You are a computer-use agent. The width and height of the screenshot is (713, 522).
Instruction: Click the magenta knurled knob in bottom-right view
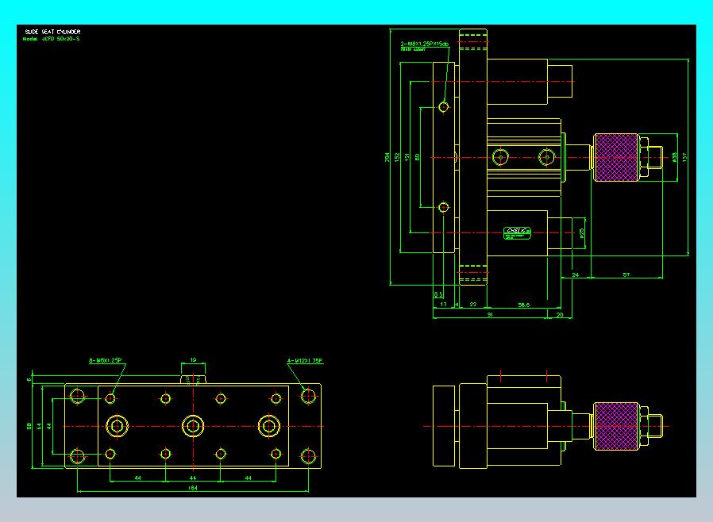pos(615,426)
